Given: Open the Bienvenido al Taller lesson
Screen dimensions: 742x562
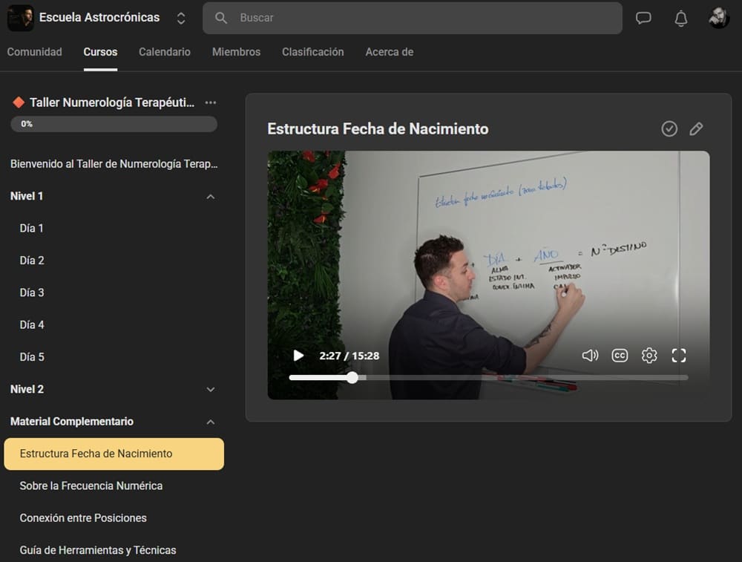Looking at the screenshot, I should click(114, 164).
